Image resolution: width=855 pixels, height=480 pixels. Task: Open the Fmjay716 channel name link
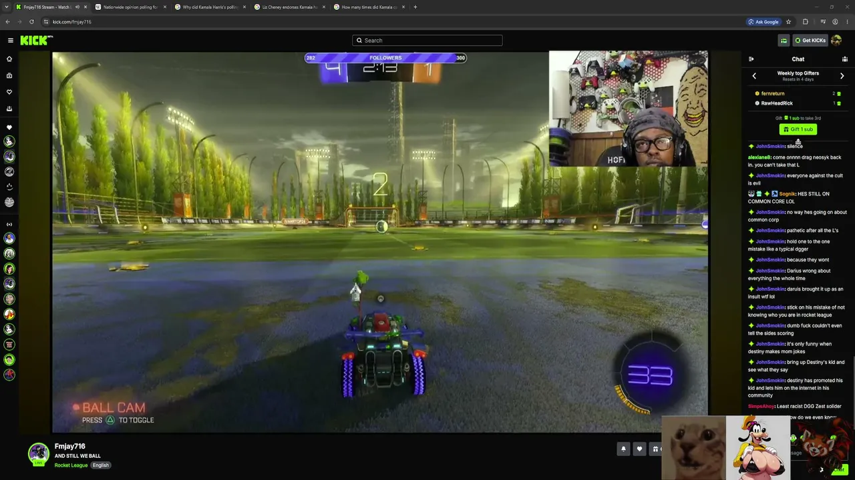(x=70, y=446)
